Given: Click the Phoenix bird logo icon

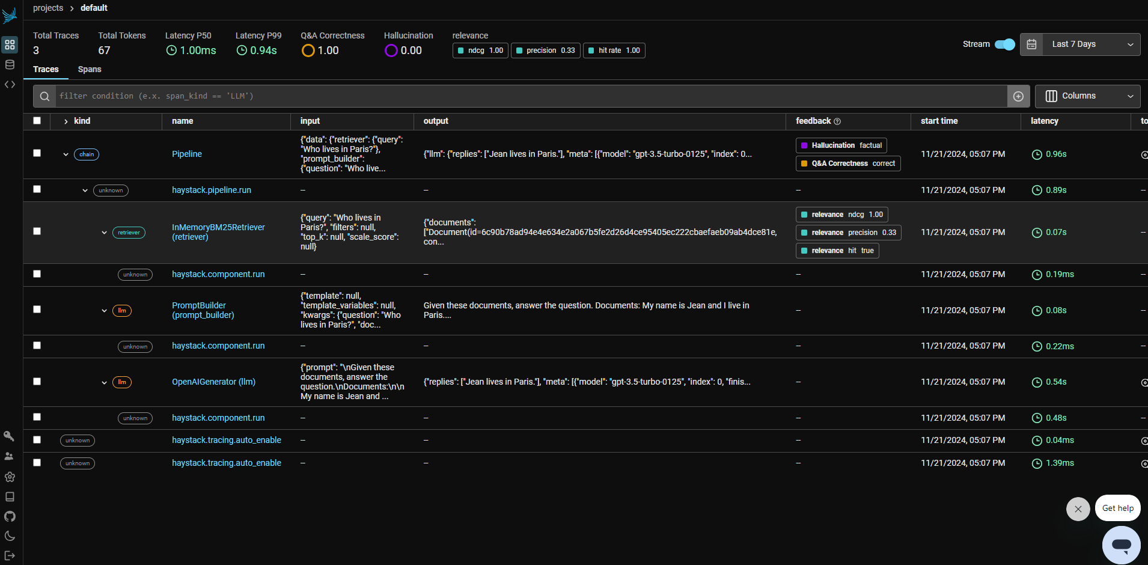Looking at the screenshot, I should click(10, 16).
